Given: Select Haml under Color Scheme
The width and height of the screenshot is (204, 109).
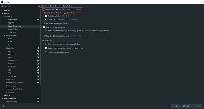Looking at the screenshot, I should coord(10,39).
